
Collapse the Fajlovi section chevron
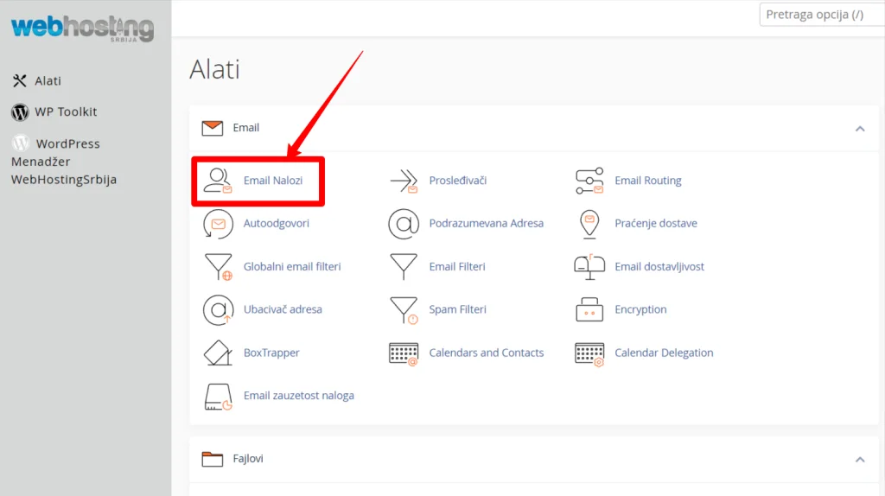point(860,460)
